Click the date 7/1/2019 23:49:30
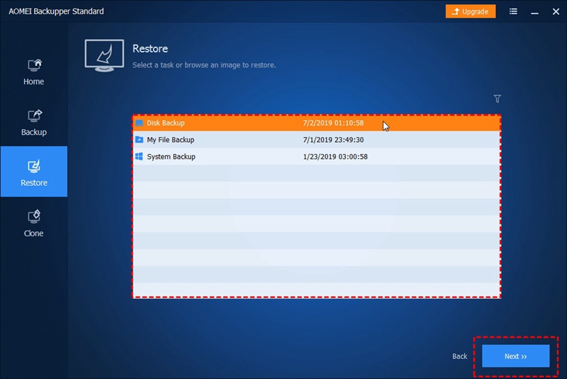 333,140
